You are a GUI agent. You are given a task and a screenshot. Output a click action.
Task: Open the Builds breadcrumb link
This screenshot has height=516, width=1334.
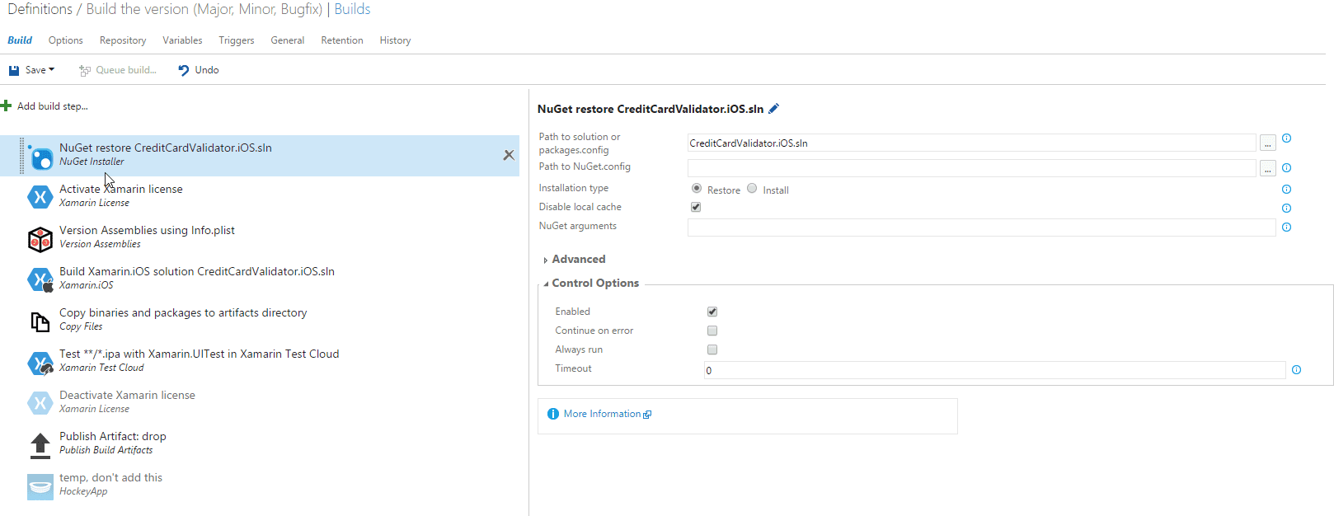coord(352,9)
